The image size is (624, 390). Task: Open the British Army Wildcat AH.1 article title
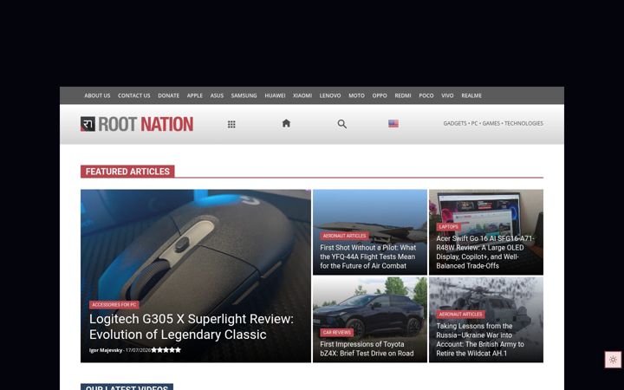click(x=480, y=340)
